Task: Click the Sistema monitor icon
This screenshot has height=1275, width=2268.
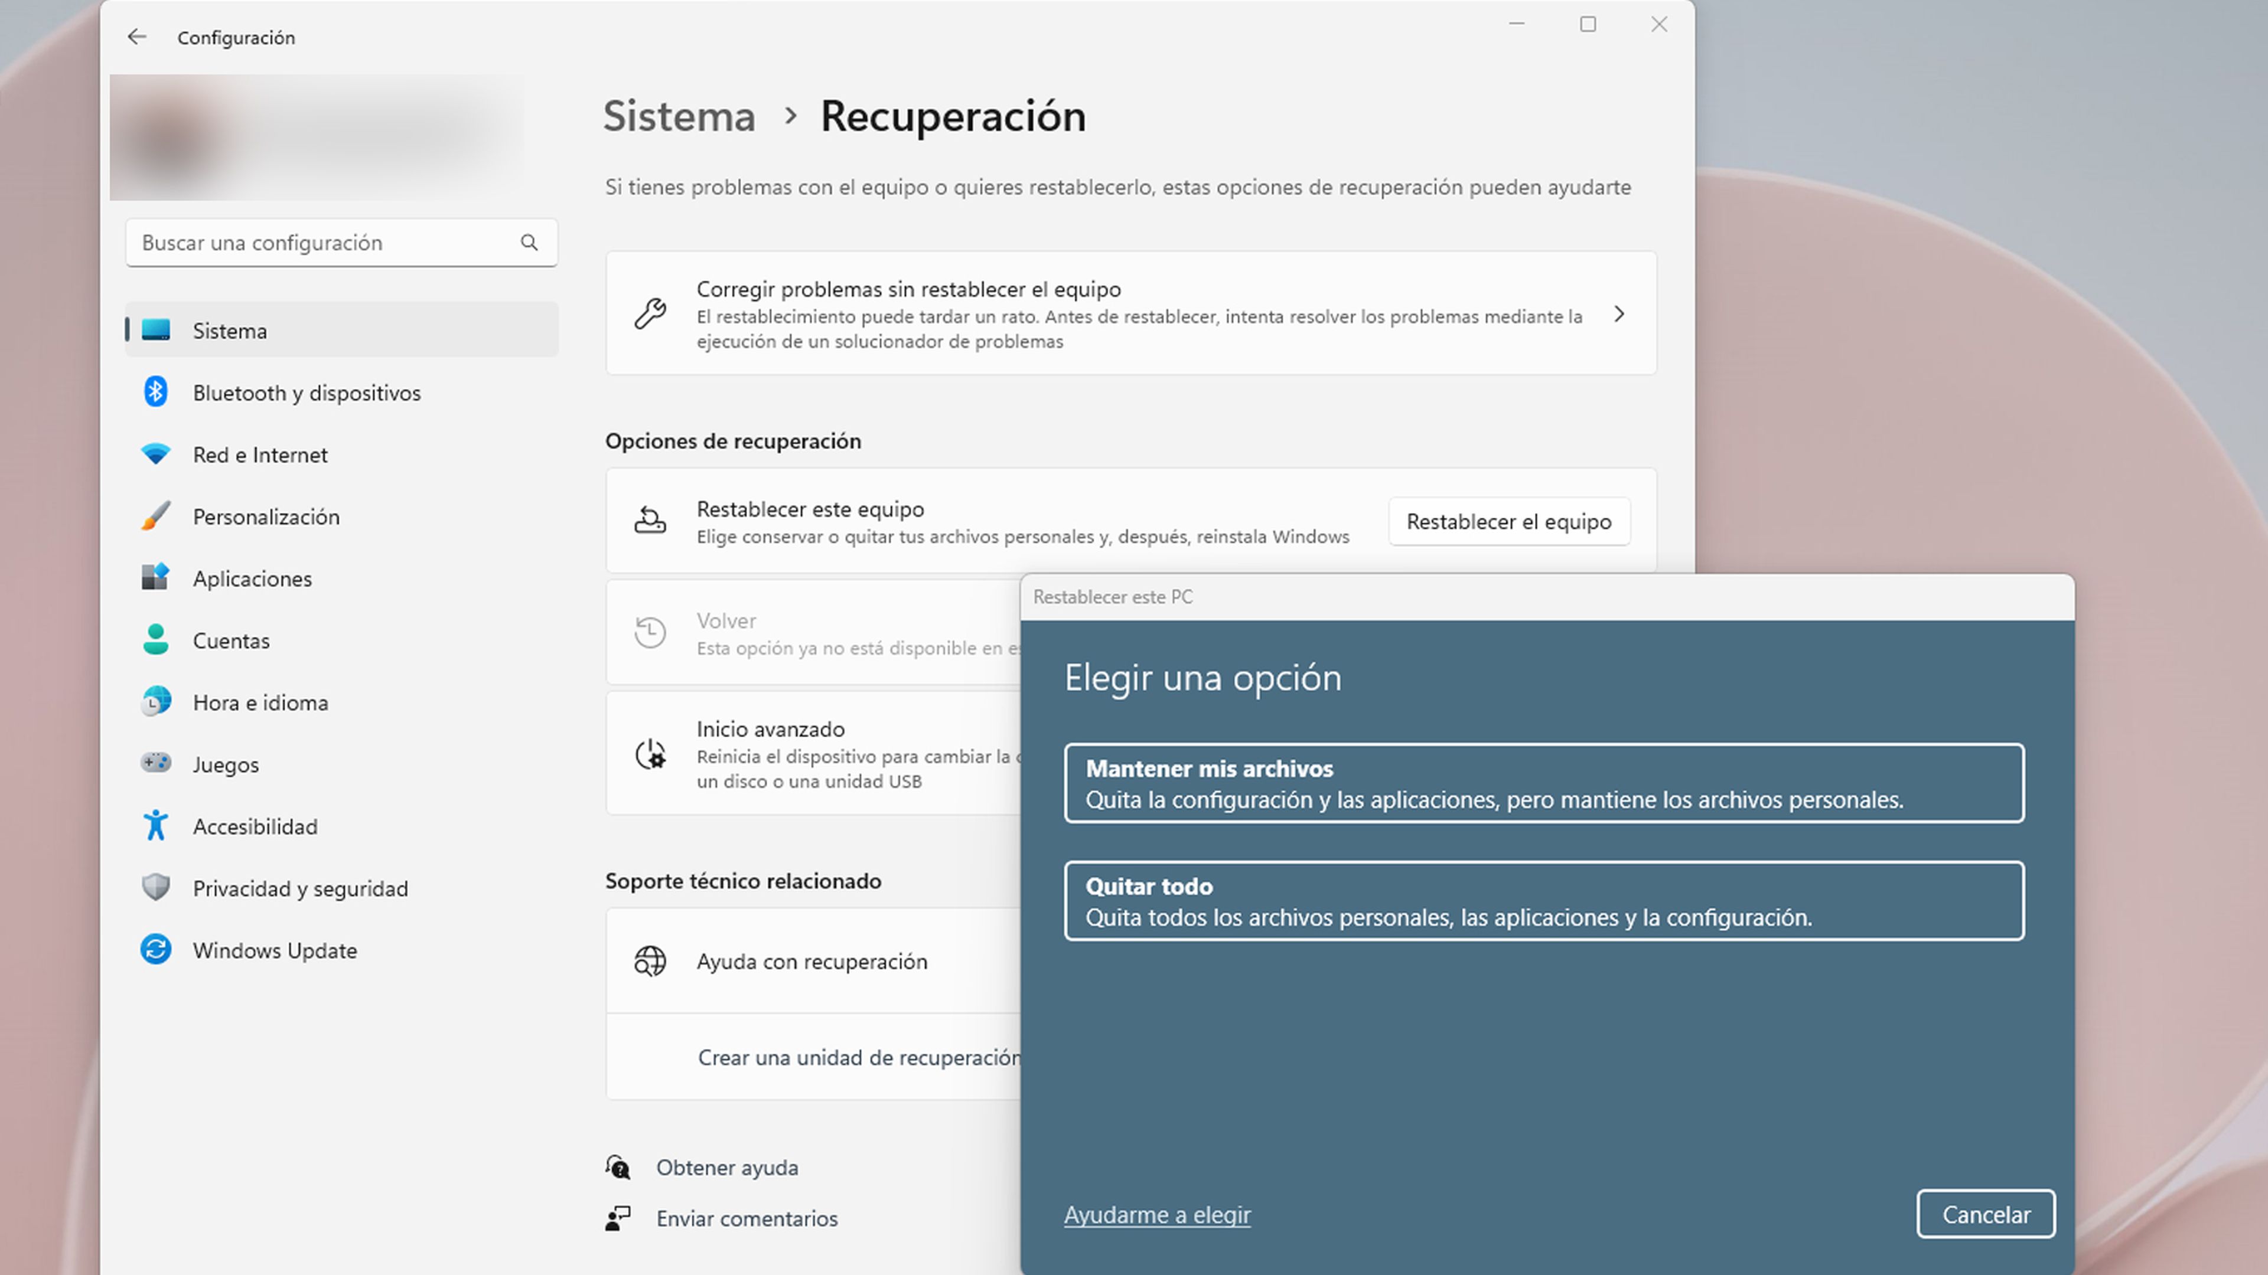Action: [x=156, y=330]
